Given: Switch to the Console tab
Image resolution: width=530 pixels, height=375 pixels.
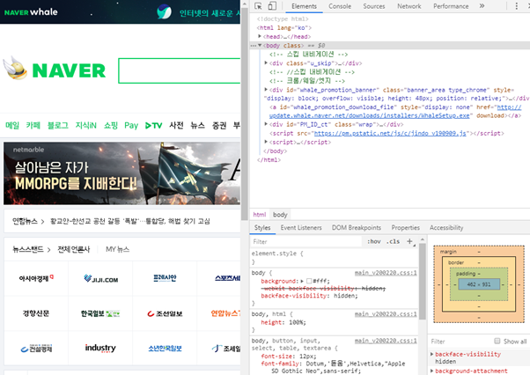Looking at the screenshot, I should coord(340,6).
